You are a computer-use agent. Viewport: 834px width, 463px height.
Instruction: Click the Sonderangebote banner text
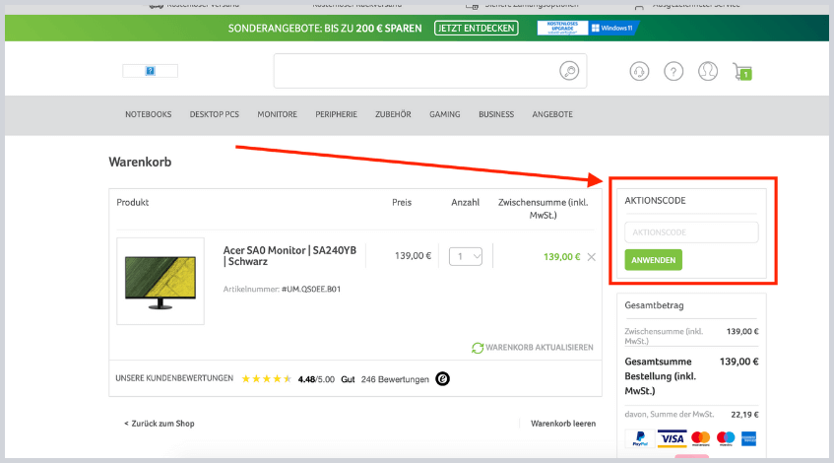[x=325, y=29]
